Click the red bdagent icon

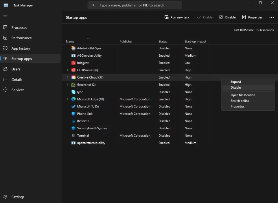click(73, 63)
